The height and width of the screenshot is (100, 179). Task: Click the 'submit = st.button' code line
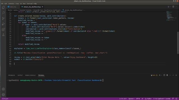[x=29, y=59]
